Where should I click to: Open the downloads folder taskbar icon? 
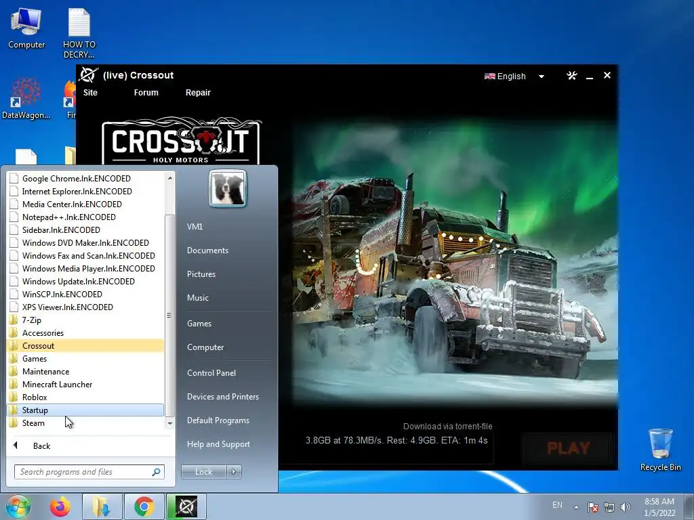click(102, 506)
